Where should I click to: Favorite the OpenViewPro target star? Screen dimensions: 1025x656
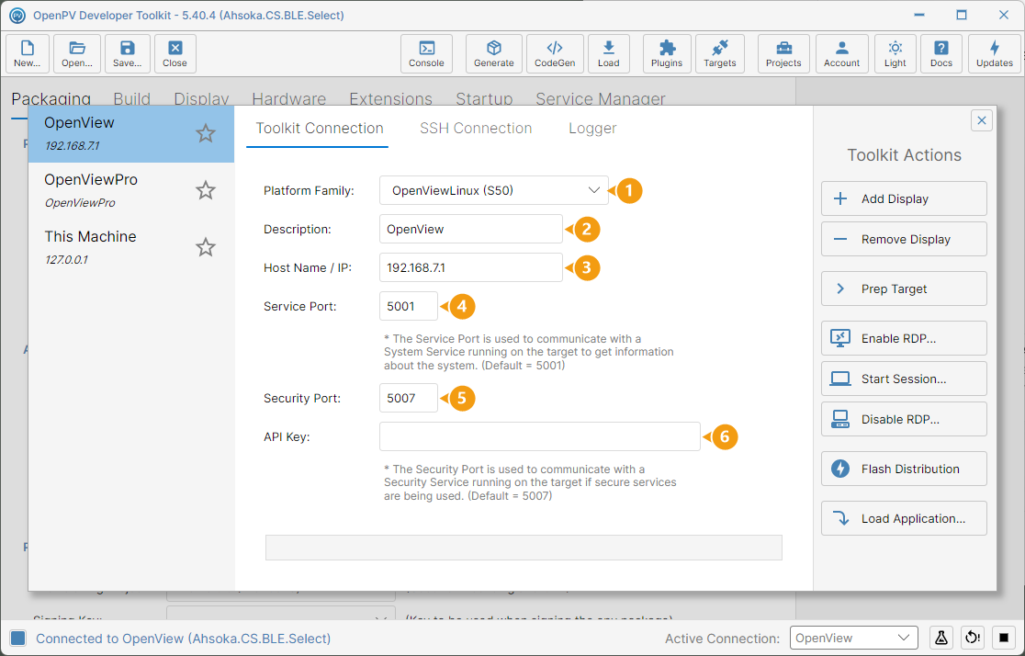(x=206, y=190)
